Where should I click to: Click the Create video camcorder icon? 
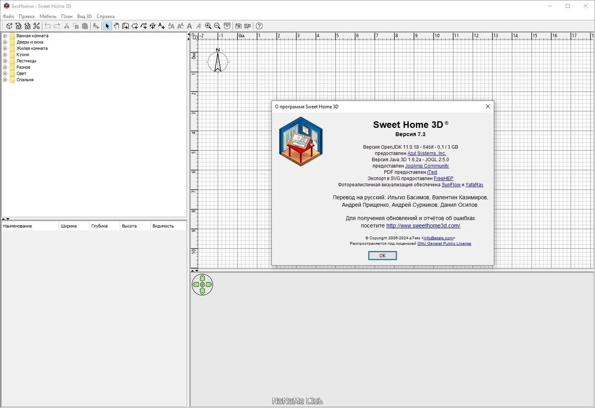tap(247, 26)
